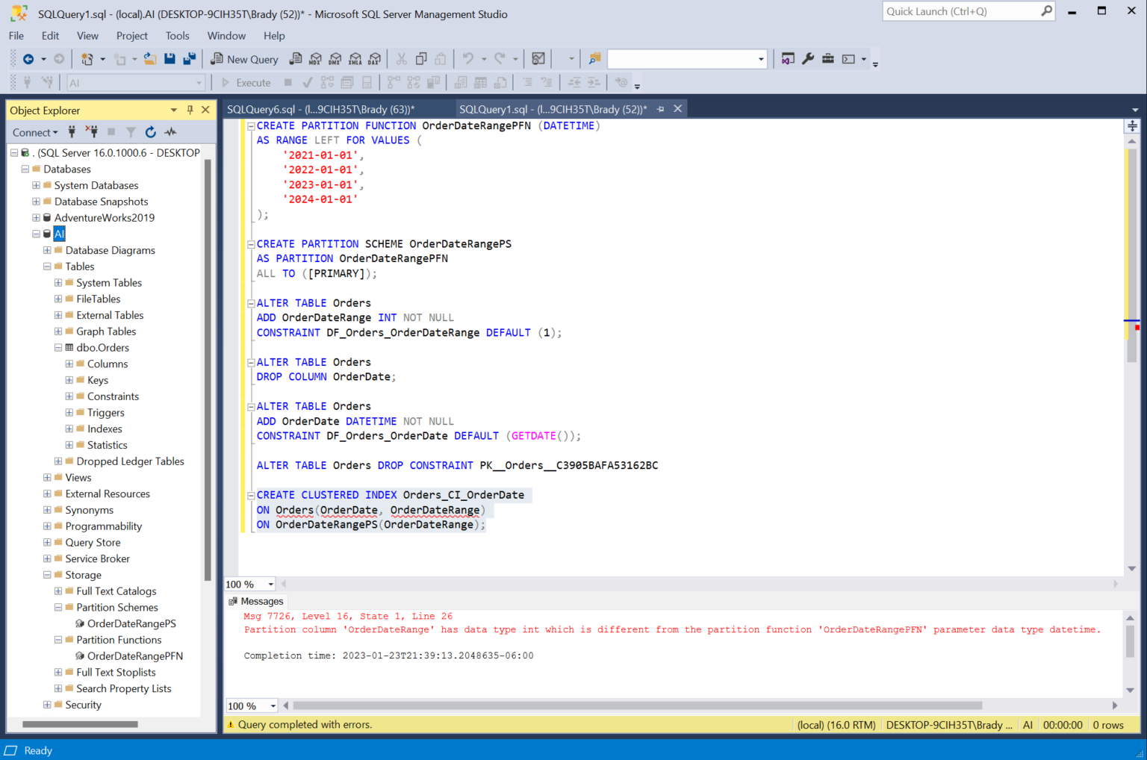Open Activity Monitor from the Object Explorer toolbar

171,132
